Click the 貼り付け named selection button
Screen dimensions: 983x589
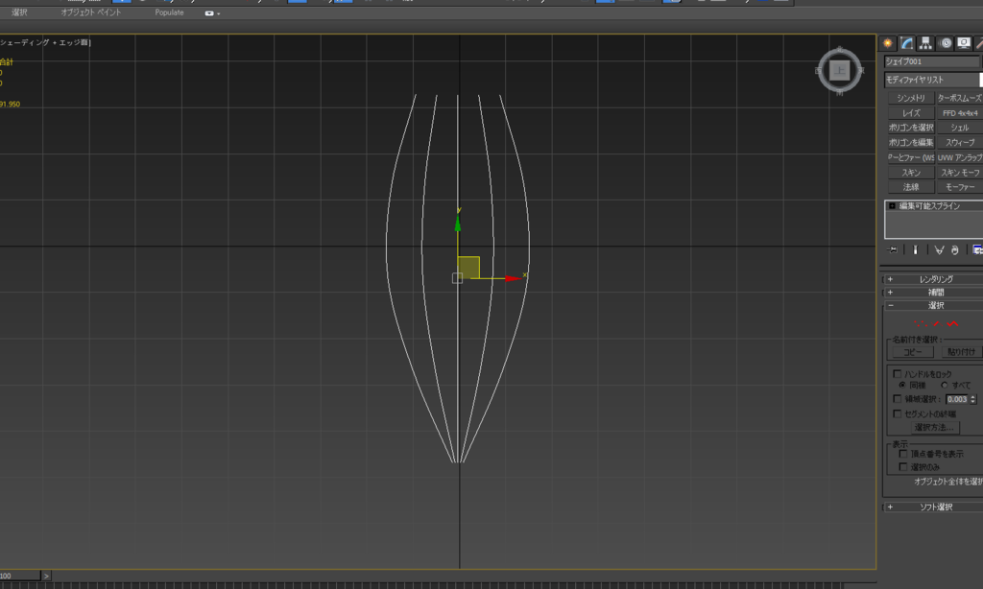point(960,352)
